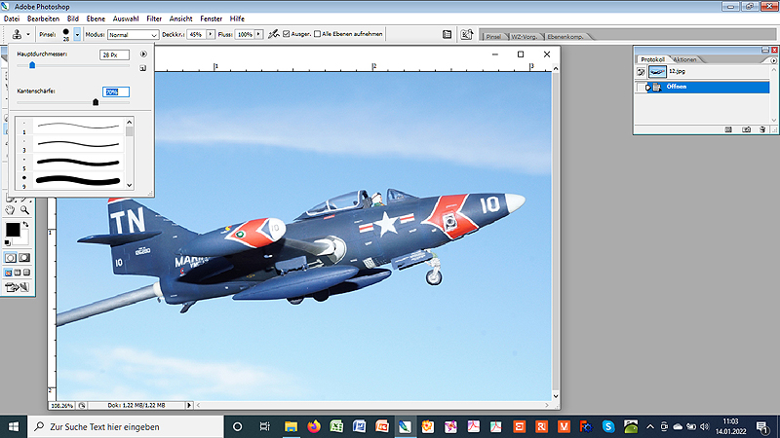Open File Explorer from the taskbar

291,426
